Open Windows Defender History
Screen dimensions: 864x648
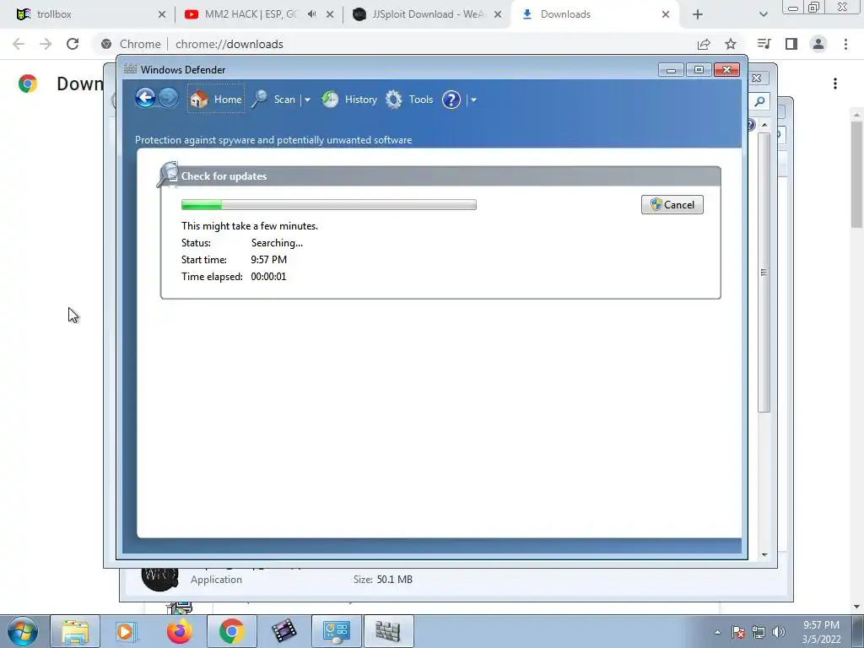click(x=349, y=100)
